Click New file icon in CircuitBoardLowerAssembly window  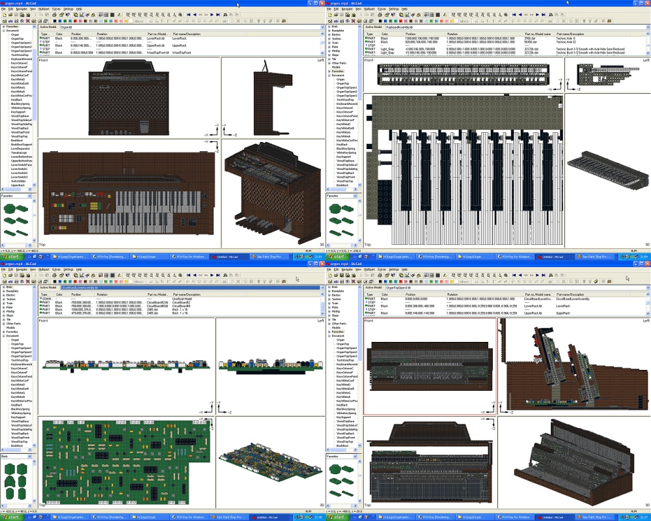pos(5,275)
